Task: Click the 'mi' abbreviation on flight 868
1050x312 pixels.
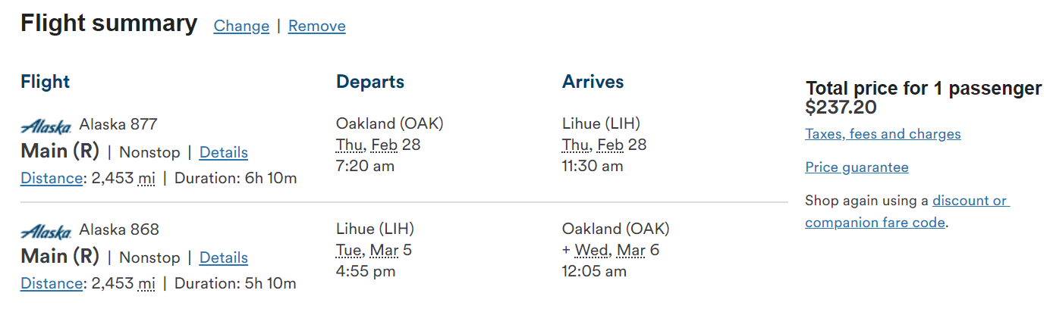Action: 146,284
